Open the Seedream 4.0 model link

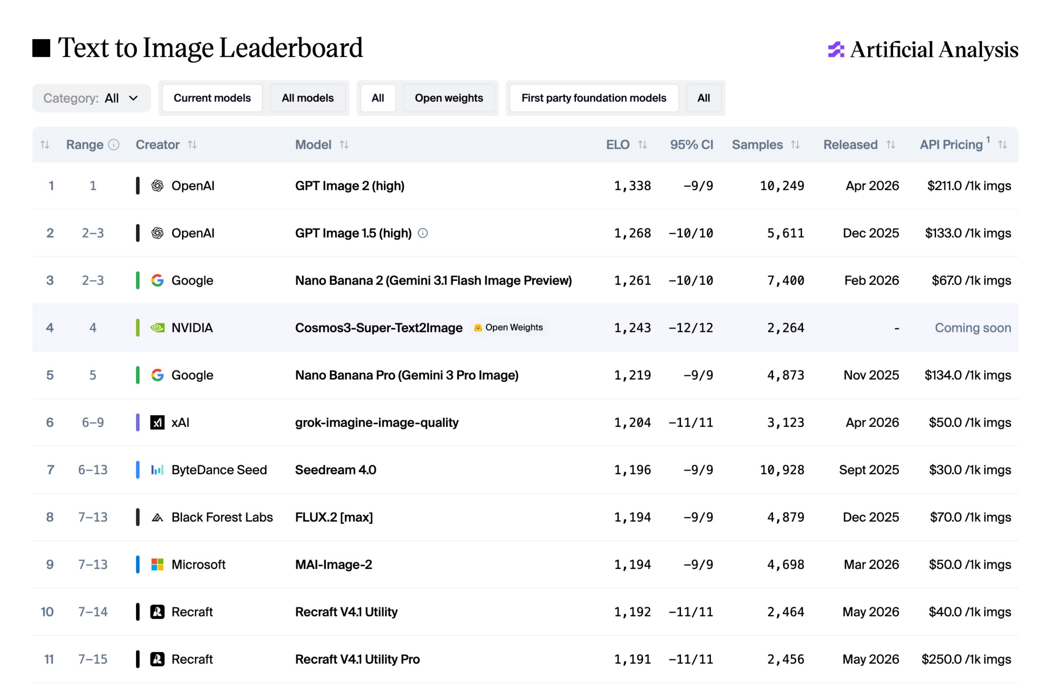point(336,470)
